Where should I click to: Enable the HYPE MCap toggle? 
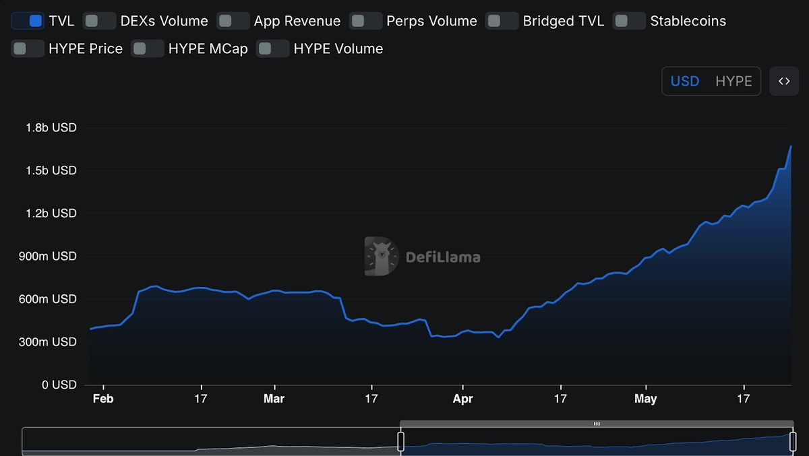coord(147,48)
